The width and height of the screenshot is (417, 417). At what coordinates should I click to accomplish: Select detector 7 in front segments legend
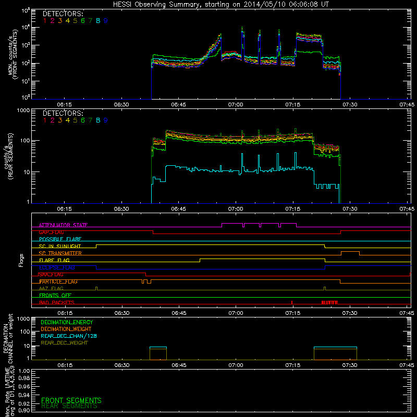[x=90, y=21]
